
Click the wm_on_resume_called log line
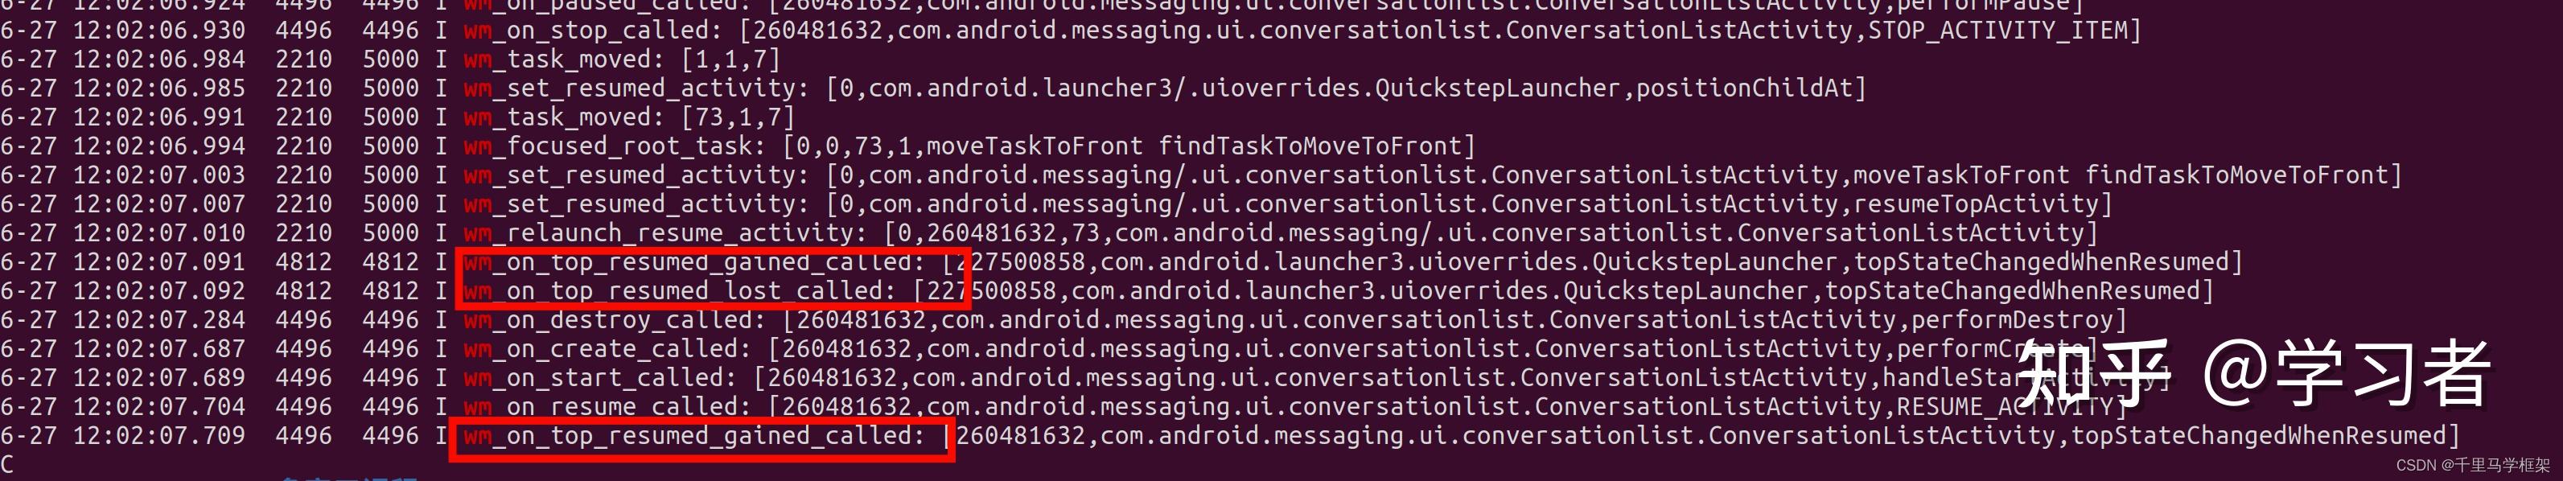[1063, 406]
